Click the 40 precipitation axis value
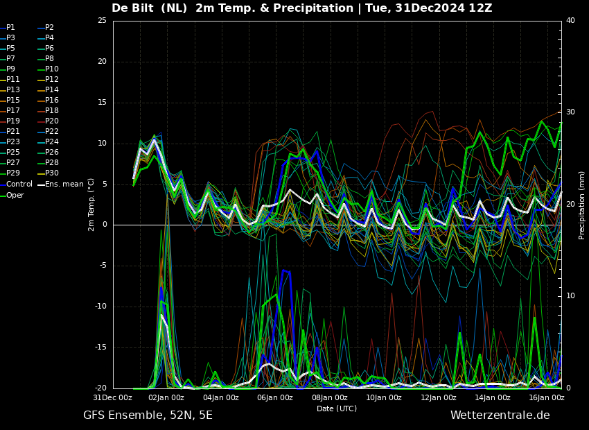589x430 pixels. (x=570, y=20)
